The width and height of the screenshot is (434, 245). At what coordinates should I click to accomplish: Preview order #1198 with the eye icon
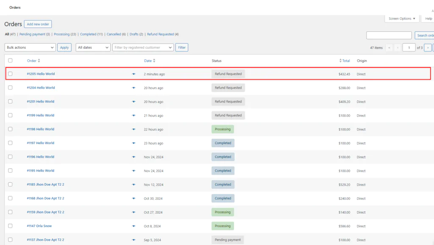(x=134, y=129)
